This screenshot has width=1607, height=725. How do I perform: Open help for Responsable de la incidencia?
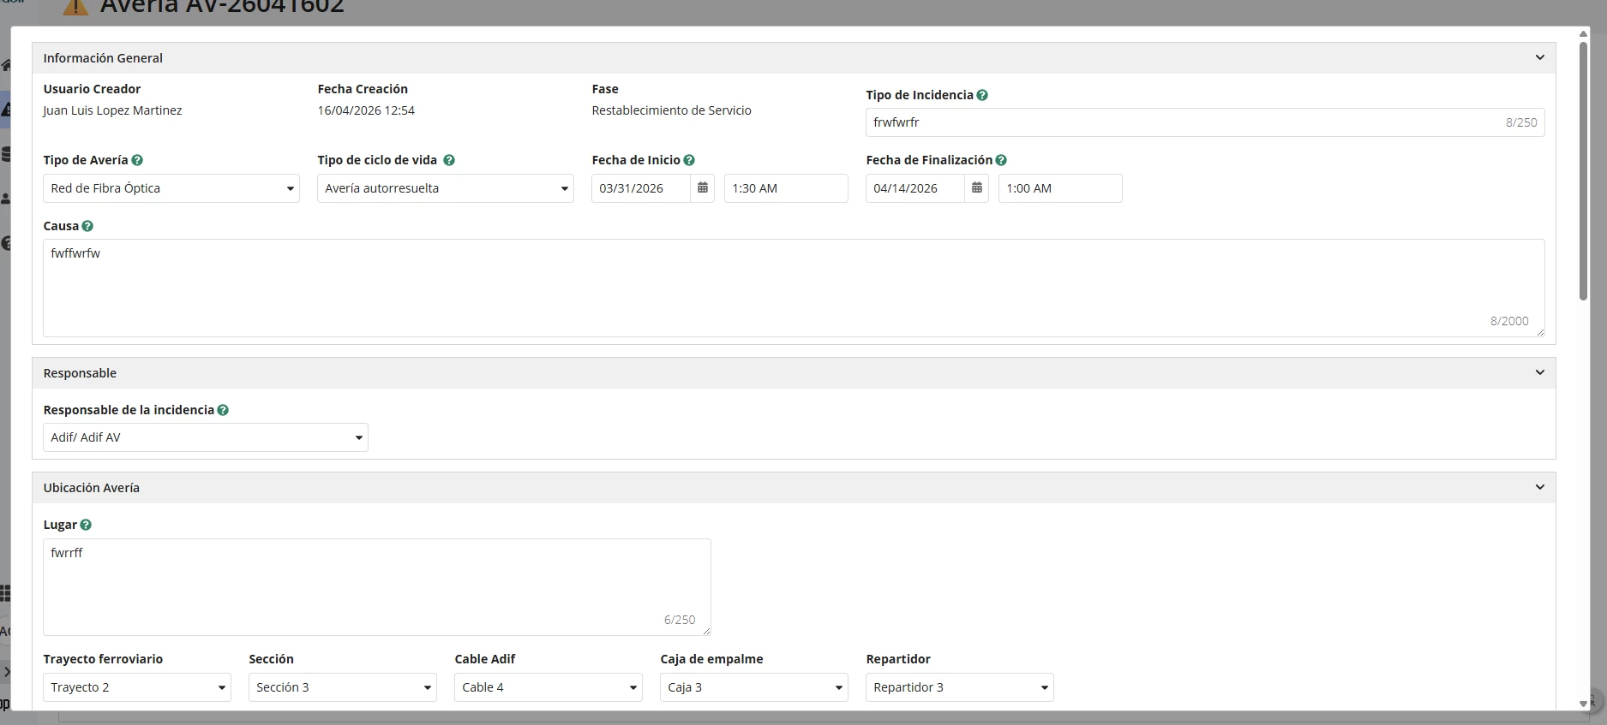(223, 410)
